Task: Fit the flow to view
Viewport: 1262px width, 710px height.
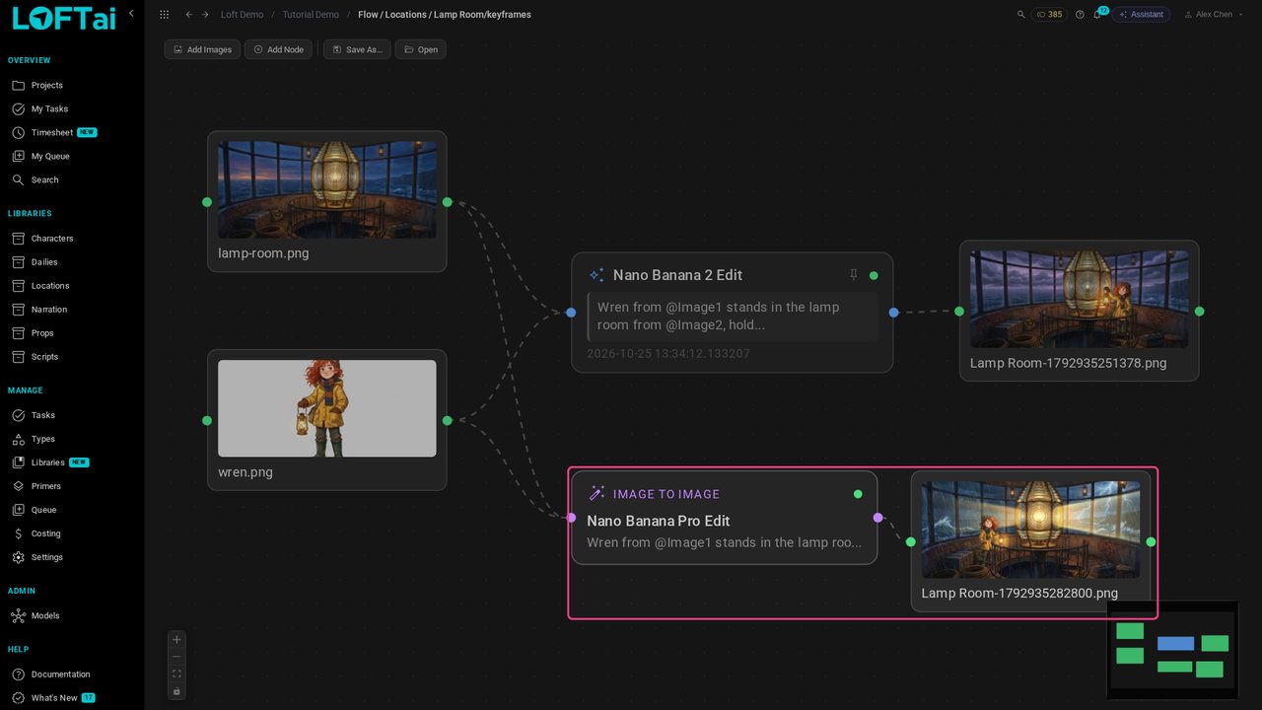Action: (176, 674)
